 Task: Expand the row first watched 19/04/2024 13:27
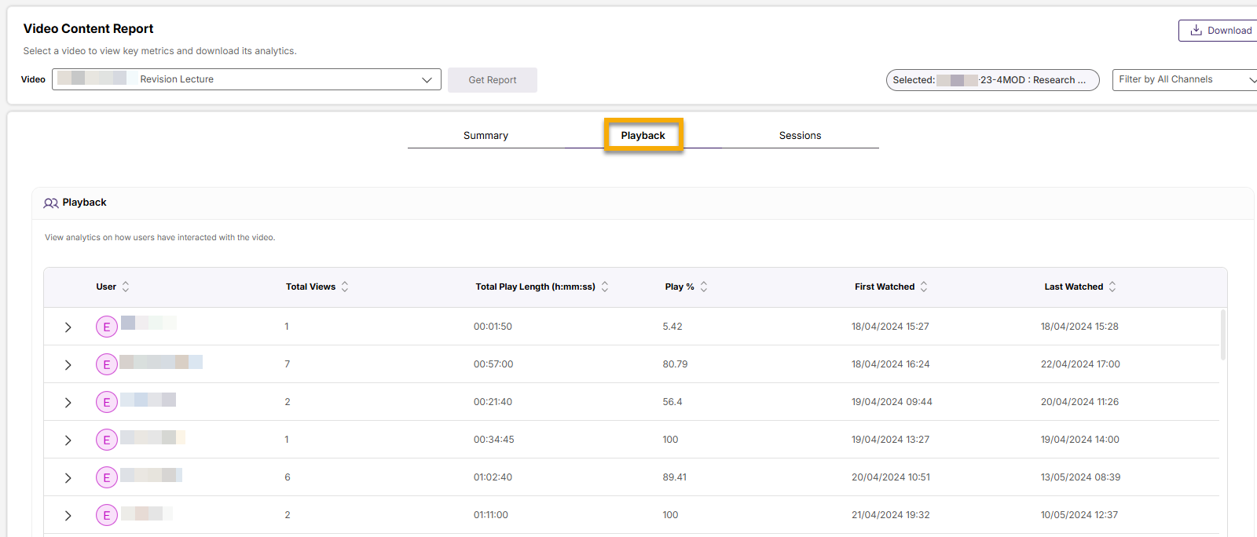click(x=68, y=440)
